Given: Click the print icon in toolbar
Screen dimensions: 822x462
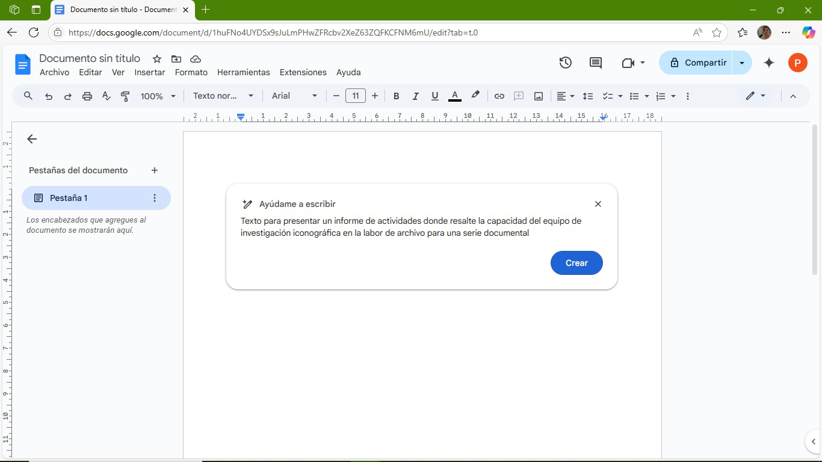Looking at the screenshot, I should 87,96.
